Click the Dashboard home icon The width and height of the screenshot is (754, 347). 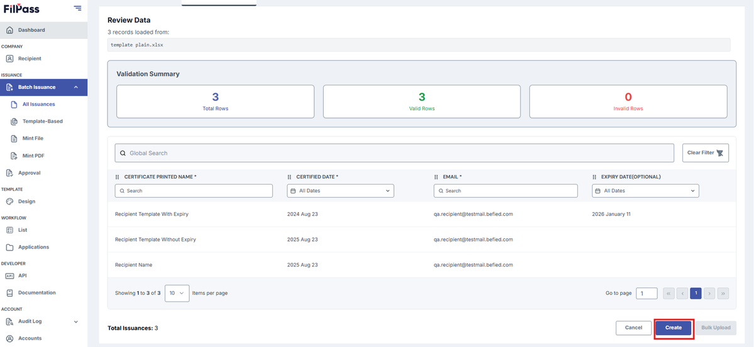[x=9, y=30]
